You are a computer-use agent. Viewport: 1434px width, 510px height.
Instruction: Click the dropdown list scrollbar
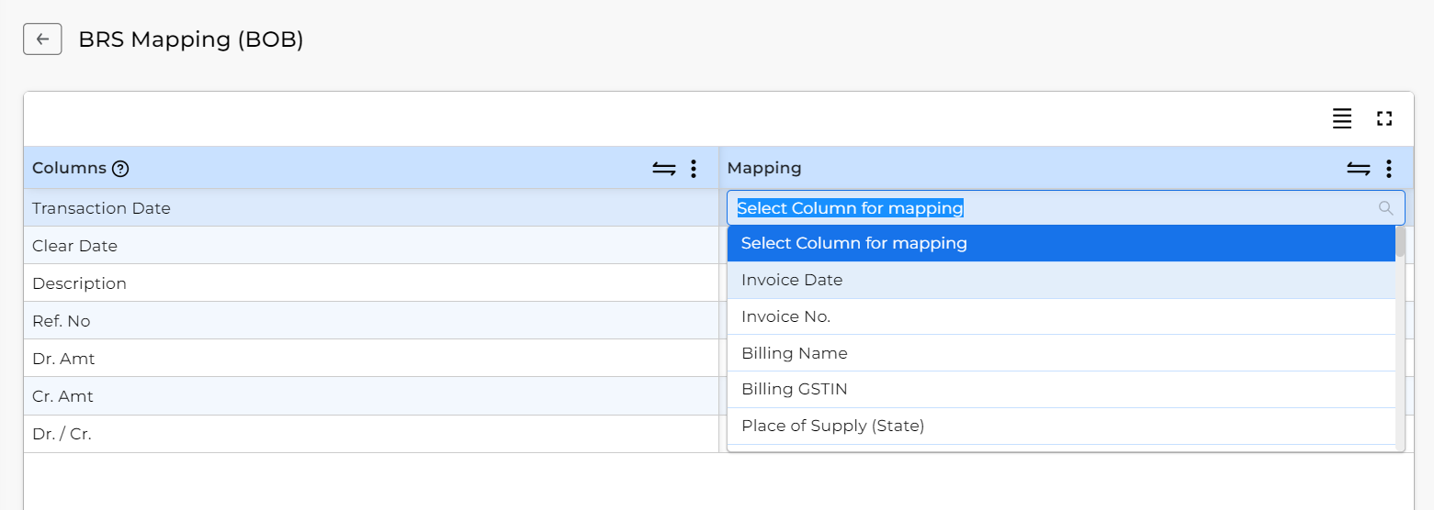tap(1400, 338)
